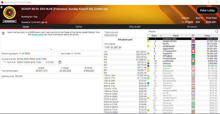Screen dimensions: 220x114
Task: Select player PushOnShove in the list
Action: (183, 58)
